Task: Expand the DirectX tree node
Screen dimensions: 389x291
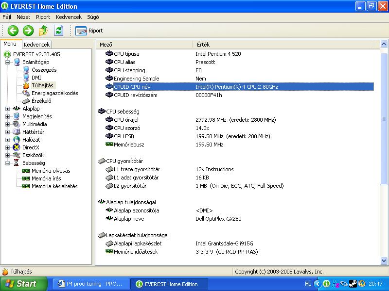Action: coord(8,147)
